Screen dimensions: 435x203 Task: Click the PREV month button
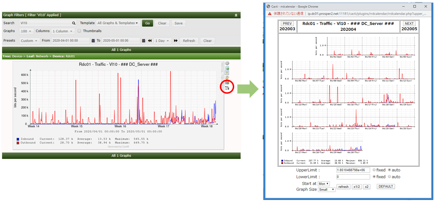(x=287, y=24)
